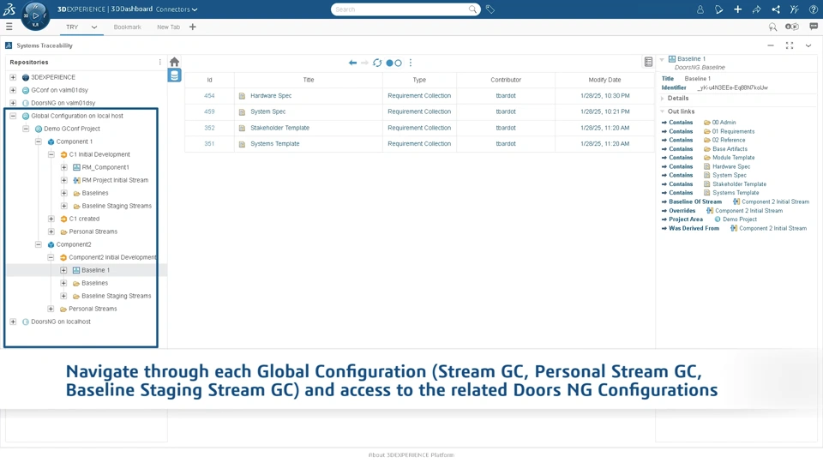Screen dimensions: 823x463
Task: Open the Connectors dropdown in title bar
Action: [177, 9]
